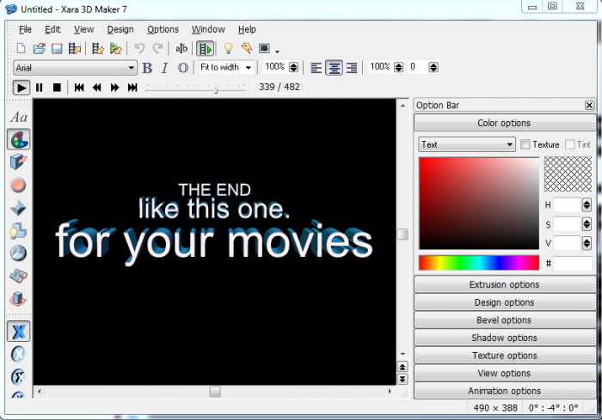Pick a color on the rainbow hue bar
This screenshot has width=602, height=420.
point(478,263)
